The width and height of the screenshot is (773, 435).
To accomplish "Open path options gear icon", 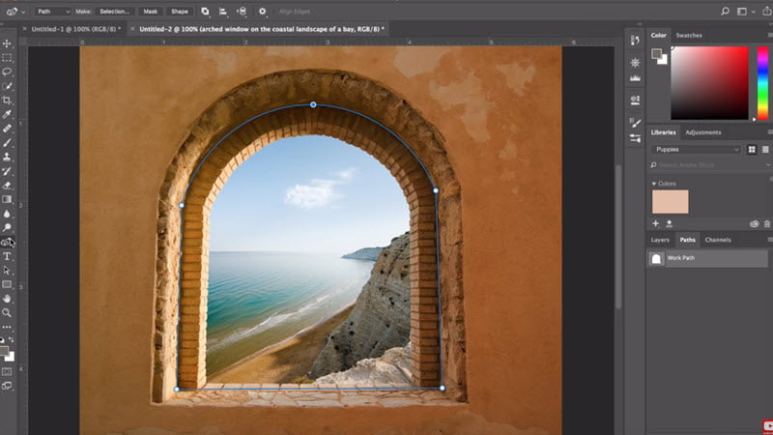I will tap(262, 12).
